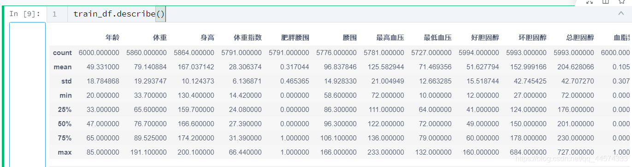Select the count row label
This screenshot has width=632, height=167.
(62, 53)
